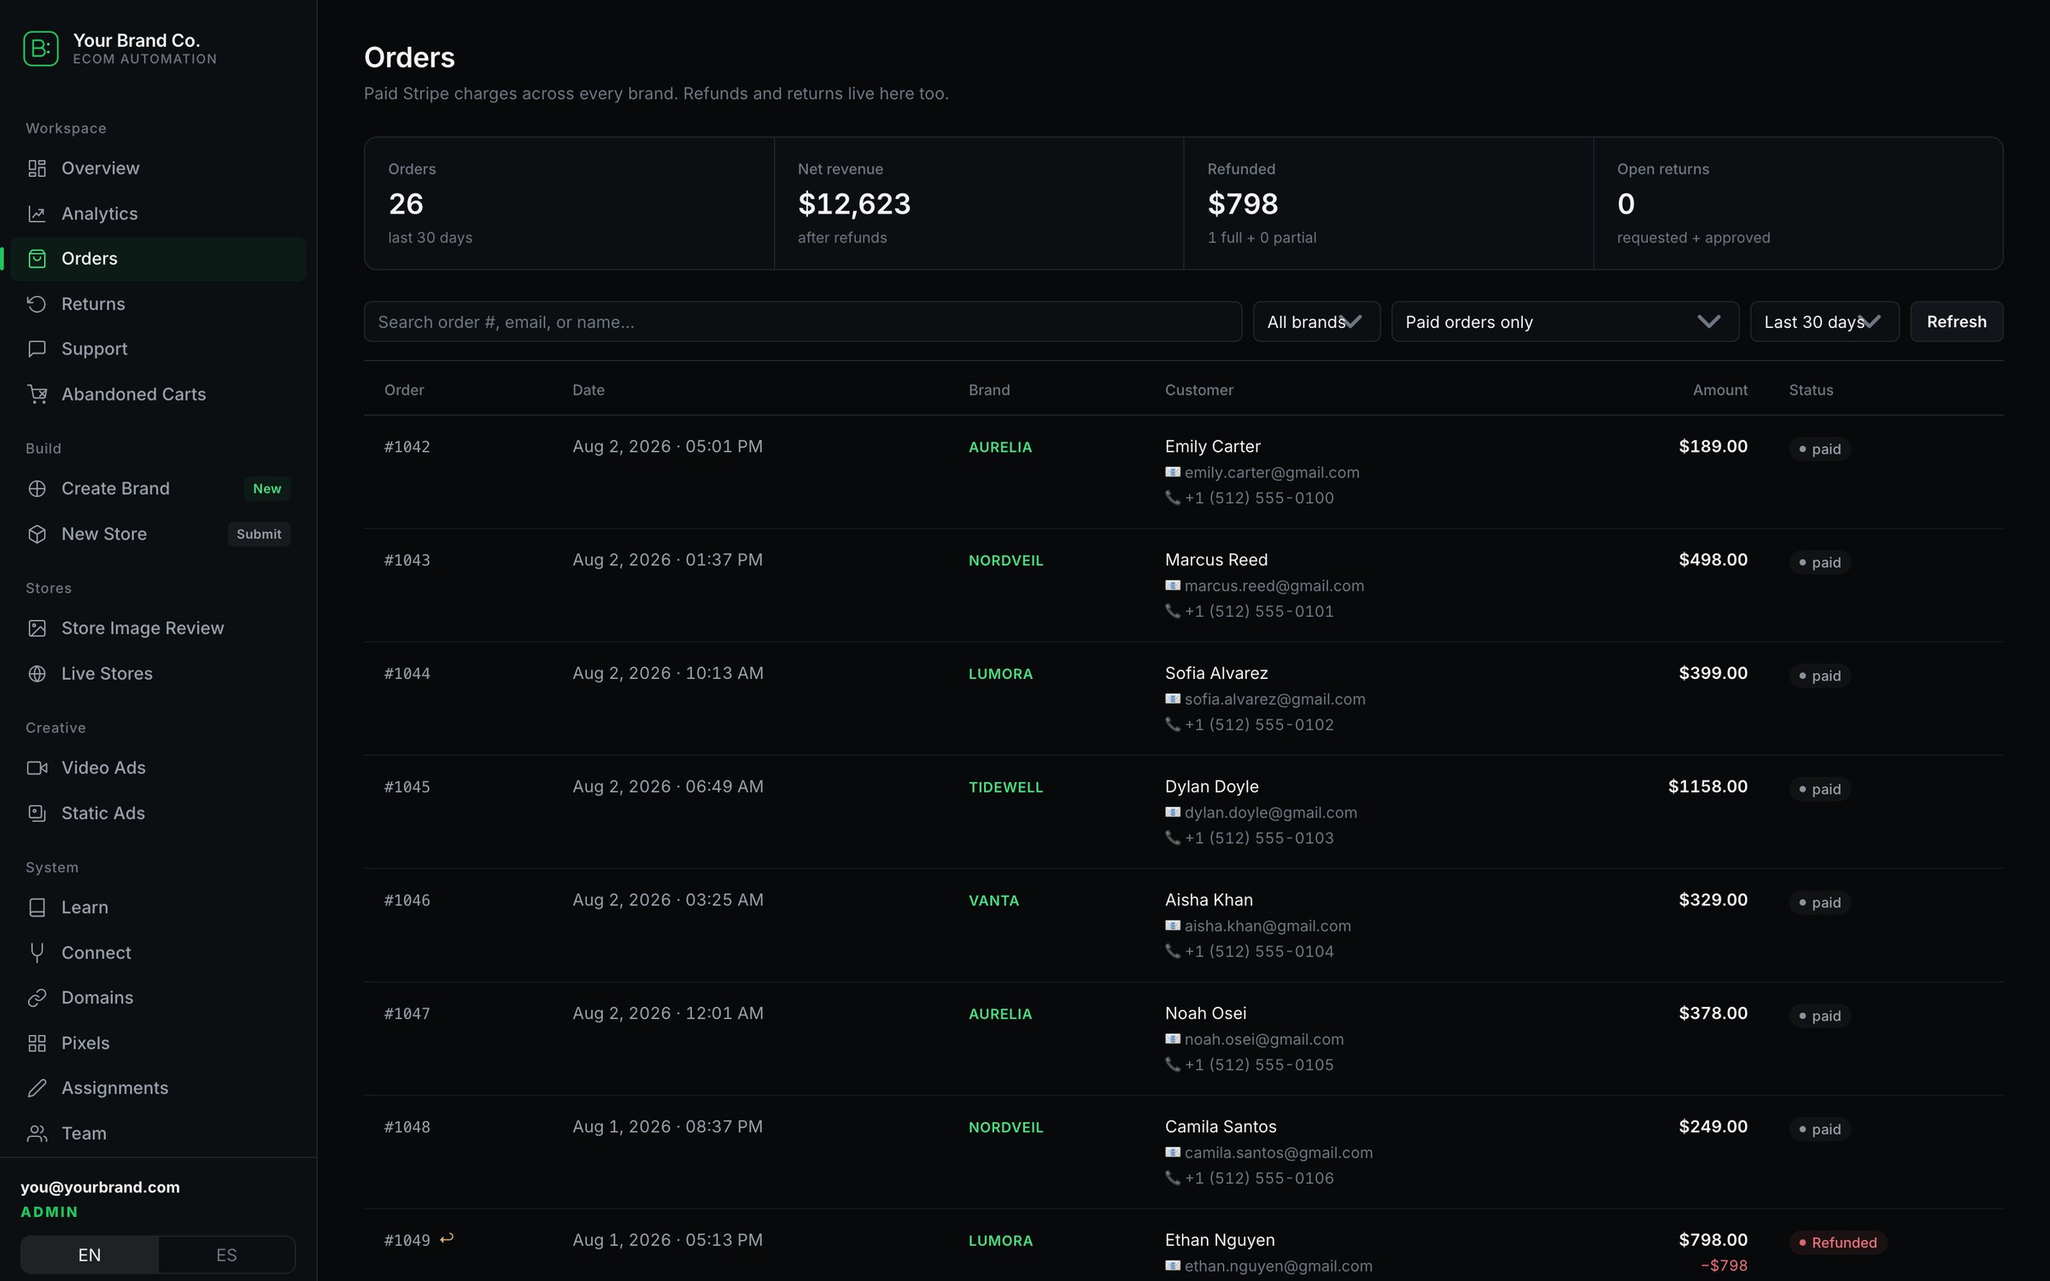Select order #1042
2050x1281 pixels.
tap(407, 447)
